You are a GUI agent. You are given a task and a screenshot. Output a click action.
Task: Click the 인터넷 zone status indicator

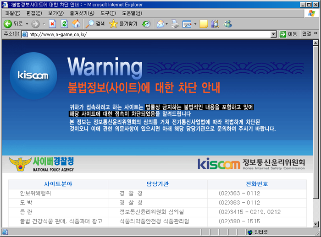(x=258, y=232)
